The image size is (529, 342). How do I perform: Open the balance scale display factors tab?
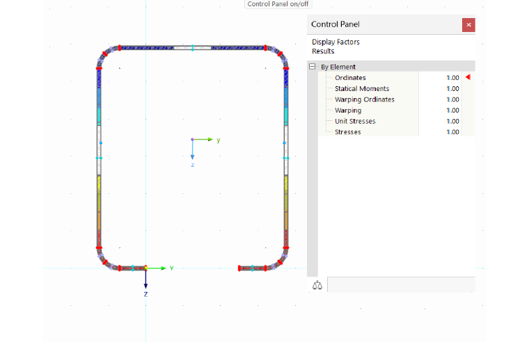click(317, 285)
